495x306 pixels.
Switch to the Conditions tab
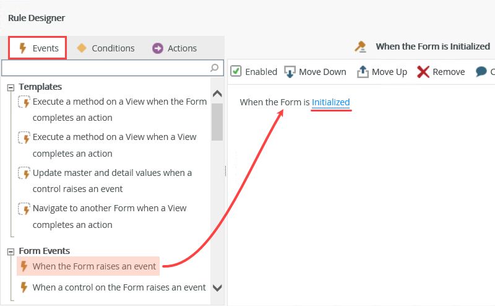[105, 48]
